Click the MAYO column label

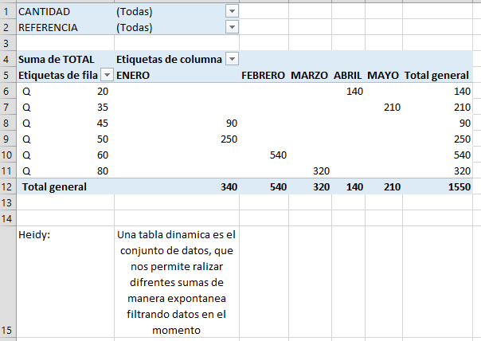(384, 75)
